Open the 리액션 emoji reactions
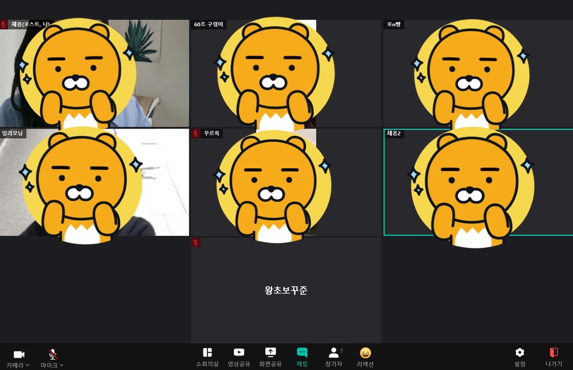573x370 pixels. [365, 357]
